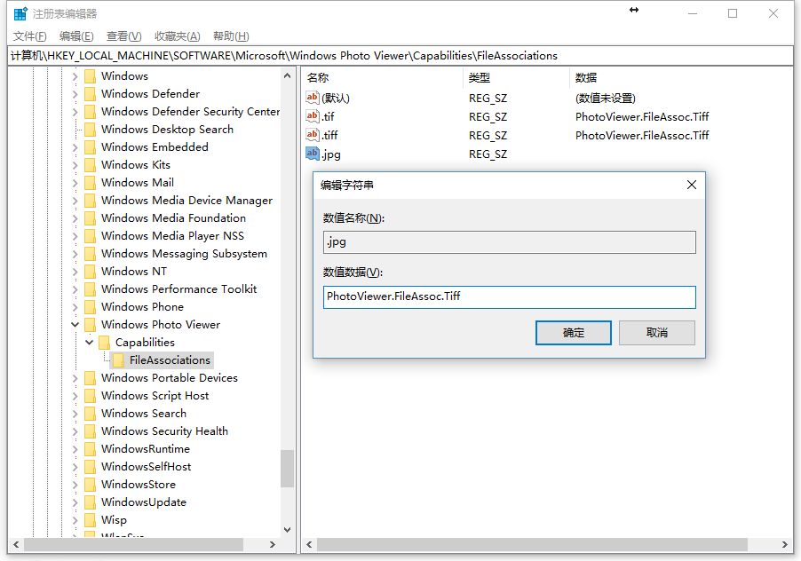Click the WindowsStore folder icon
Image resolution: width=801 pixels, height=561 pixels.
pyautogui.click(x=90, y=485)
